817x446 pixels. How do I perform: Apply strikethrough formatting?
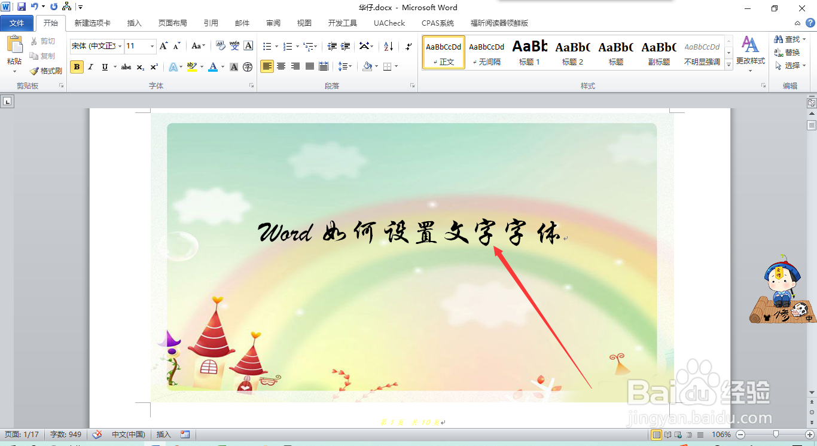(x=127, y=66)
